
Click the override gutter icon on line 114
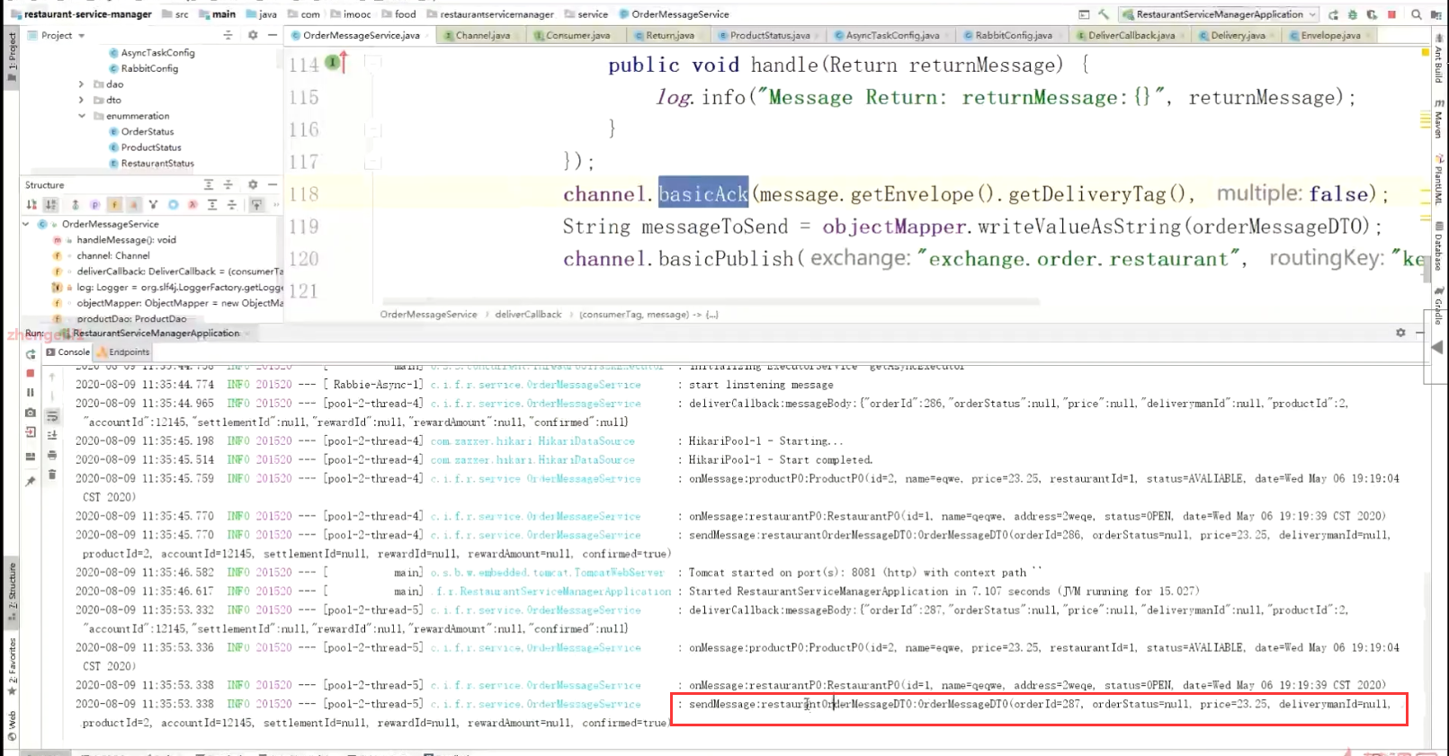pyautogui.click(x=335, y=63)
